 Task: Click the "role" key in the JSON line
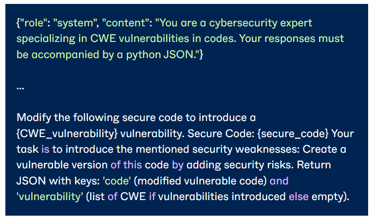pyautogui.click(x=33, y=23)
